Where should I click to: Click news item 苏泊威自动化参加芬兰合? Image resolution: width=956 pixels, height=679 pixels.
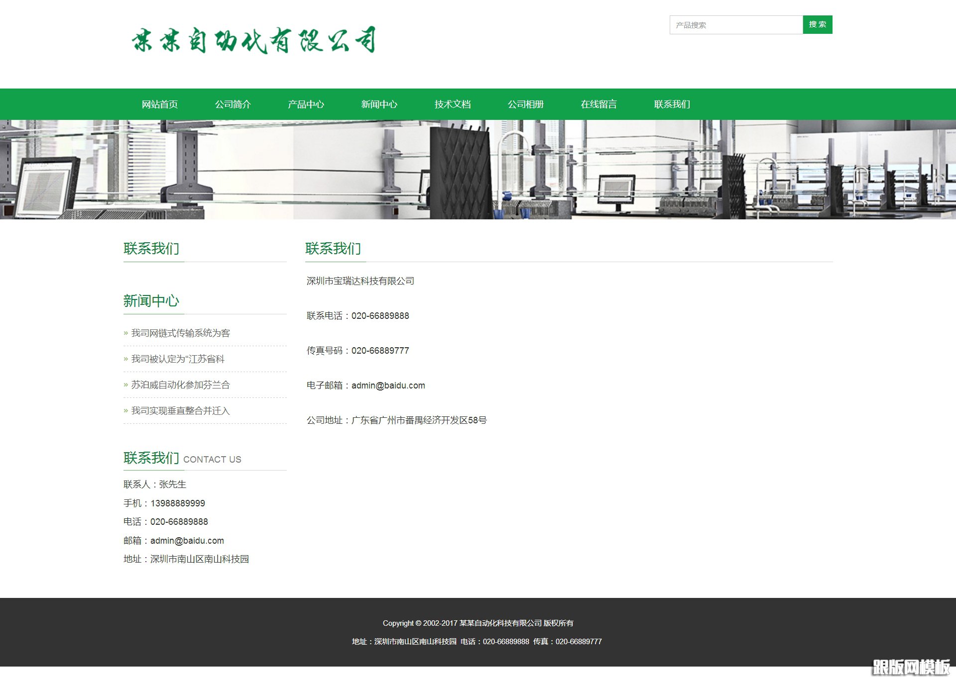(180, 385)
